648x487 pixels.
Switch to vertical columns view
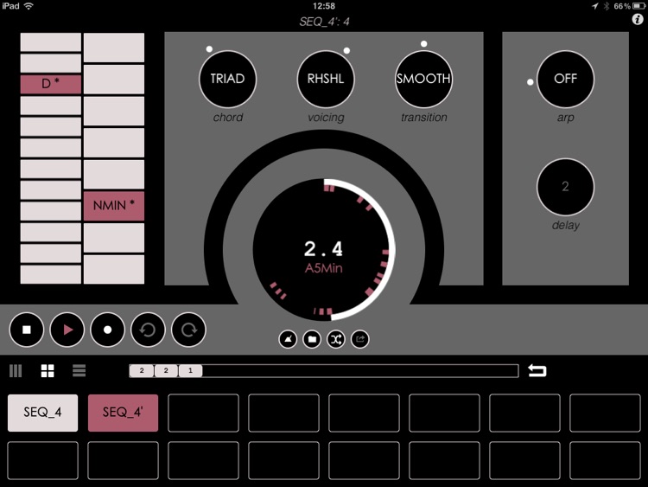point(16,371)
